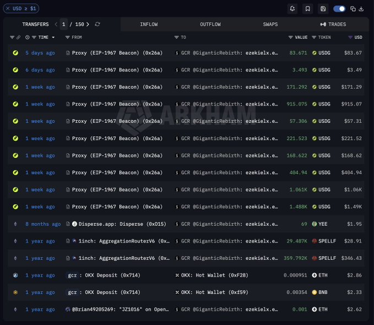Switch to the TRADES tab
Viewport: 374px width, 325px height.
point(333,24)
